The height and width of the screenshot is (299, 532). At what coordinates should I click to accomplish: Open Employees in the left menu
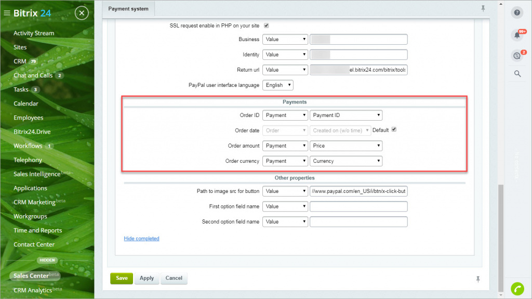[29, 118]
